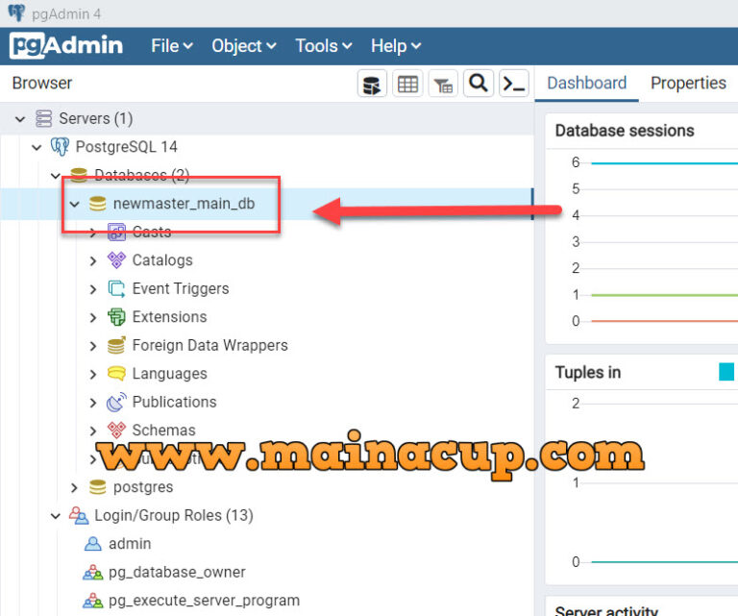Select the admin login role
Image resolution: width=738 pixels, height=616 pixels.
[129, 544]
